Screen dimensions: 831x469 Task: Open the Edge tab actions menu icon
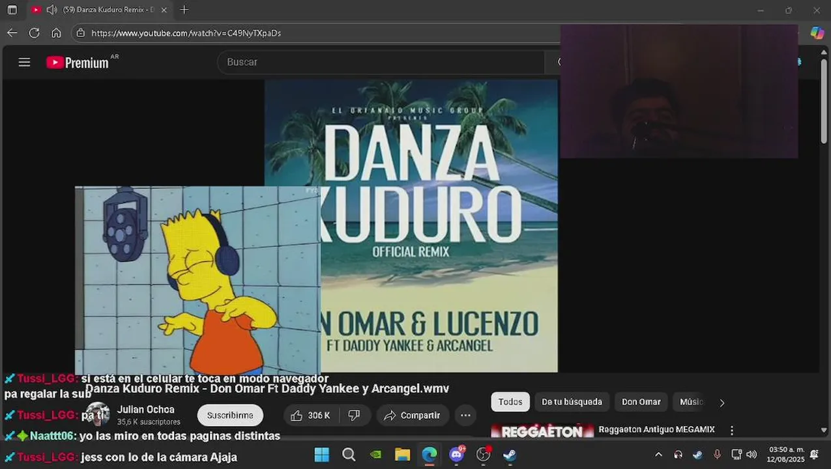click(x=12, y=10)
